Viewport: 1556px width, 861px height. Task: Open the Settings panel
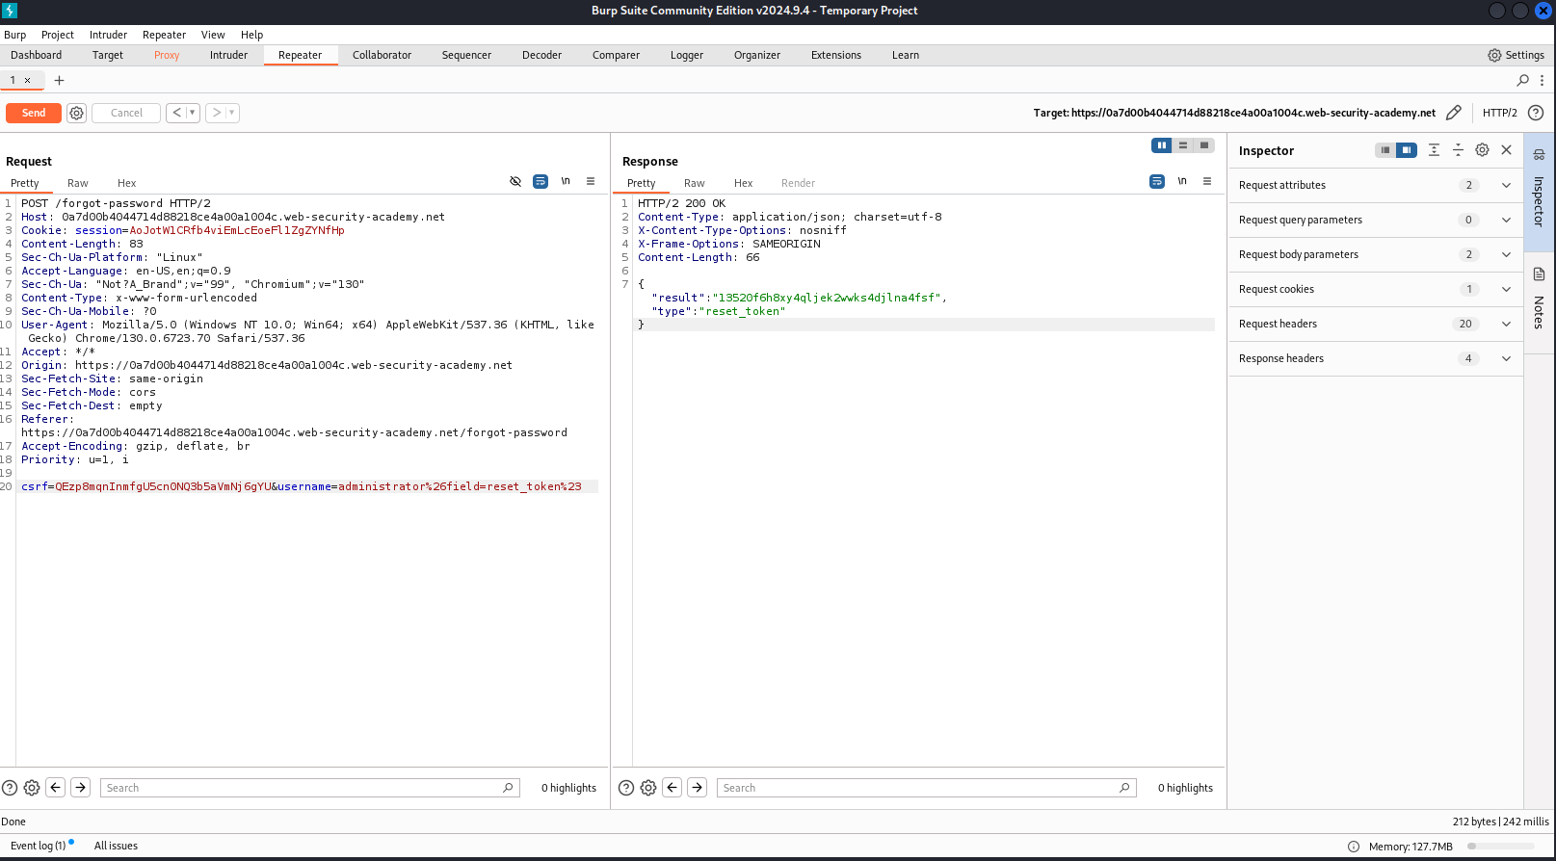[1516, 55]
